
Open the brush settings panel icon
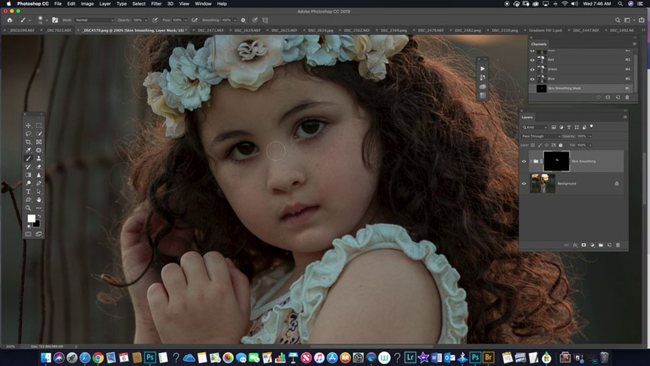pos(55,20)
